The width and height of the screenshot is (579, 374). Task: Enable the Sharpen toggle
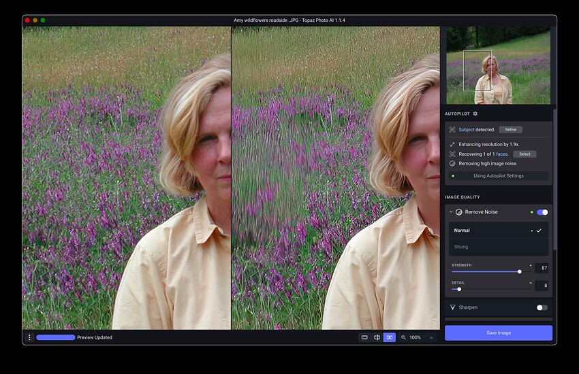coord(542,307)
